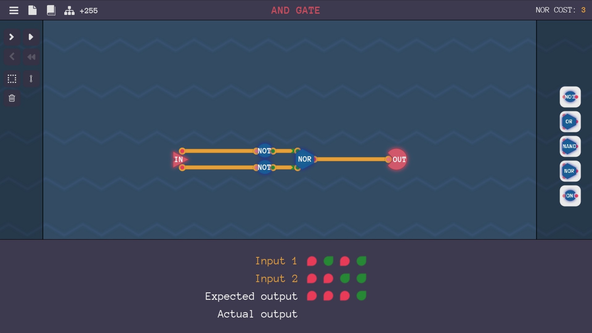Click the AND GATE level title
Viewport: 592px width, 333px height.
[295, 10]
